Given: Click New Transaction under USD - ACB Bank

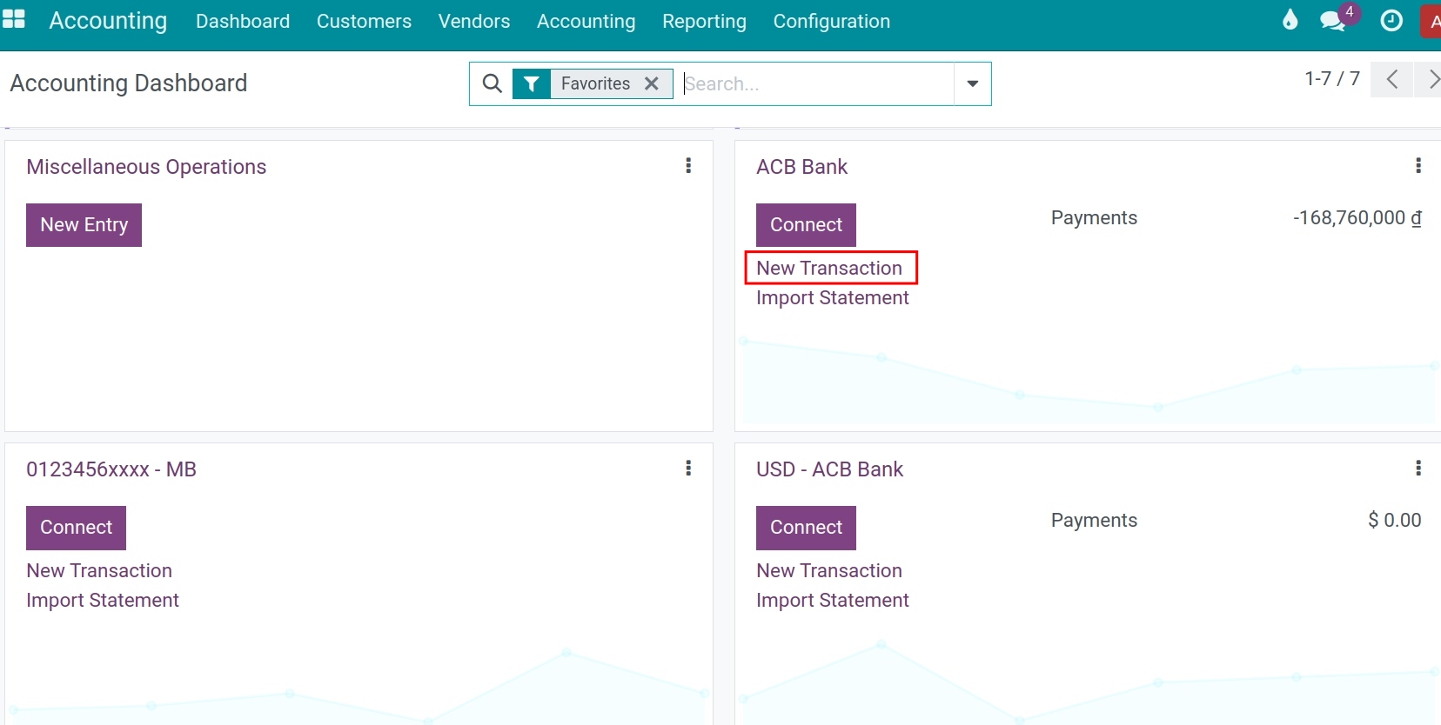Looking at the screenshot, I should tap(829, 570).
